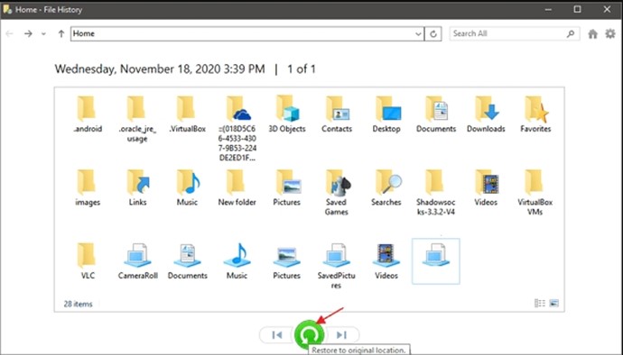The width and height of the screenshot is (623, 355).
Task: Select the Favorites folder
Action: (x=535, y=114)
